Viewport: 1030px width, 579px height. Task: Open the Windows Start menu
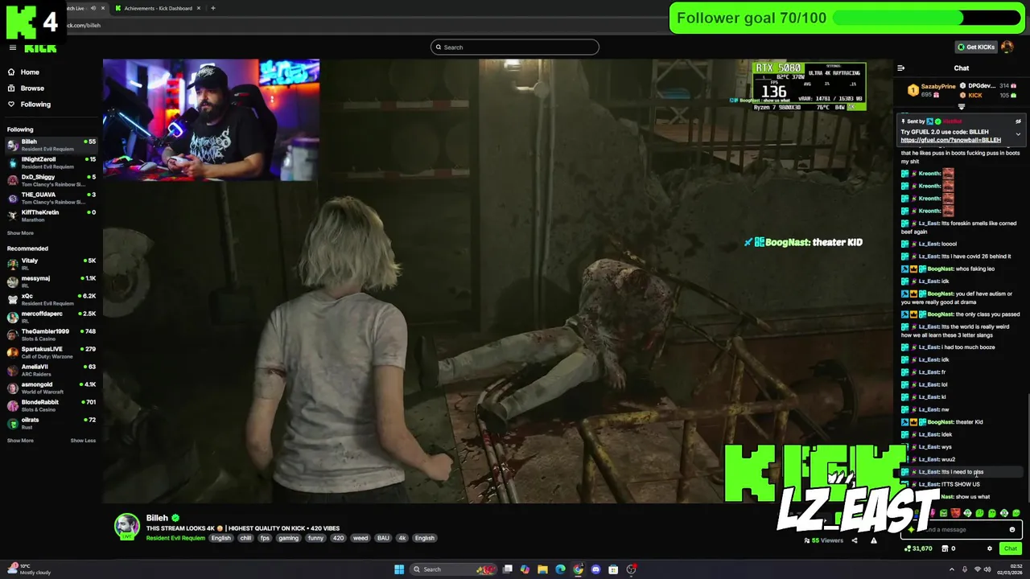pos(399,569)
